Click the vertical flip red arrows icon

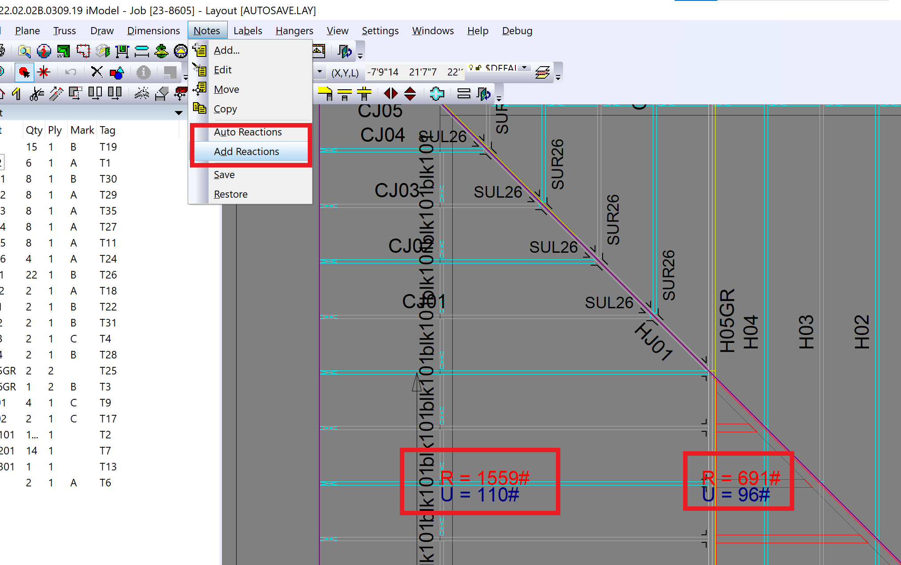(410, 94)
